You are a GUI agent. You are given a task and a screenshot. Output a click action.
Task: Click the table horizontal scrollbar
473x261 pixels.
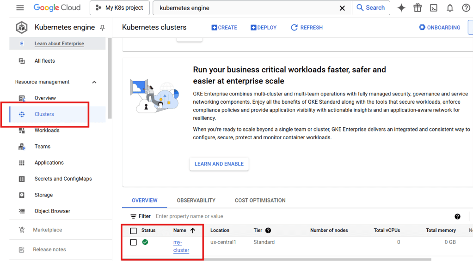click(x=317, y=259)
